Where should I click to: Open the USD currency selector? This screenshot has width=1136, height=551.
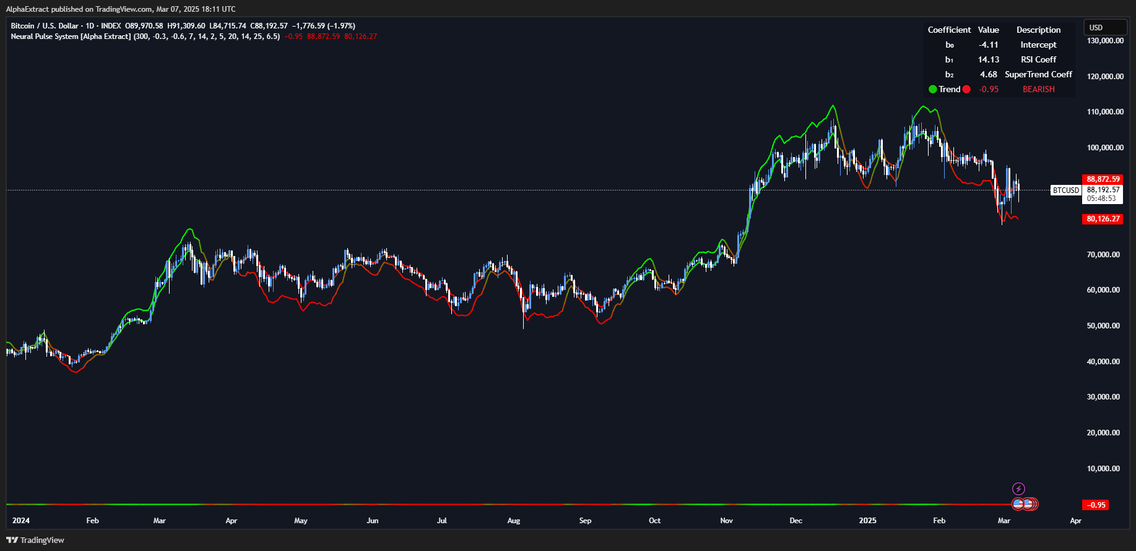[1105, 27]
